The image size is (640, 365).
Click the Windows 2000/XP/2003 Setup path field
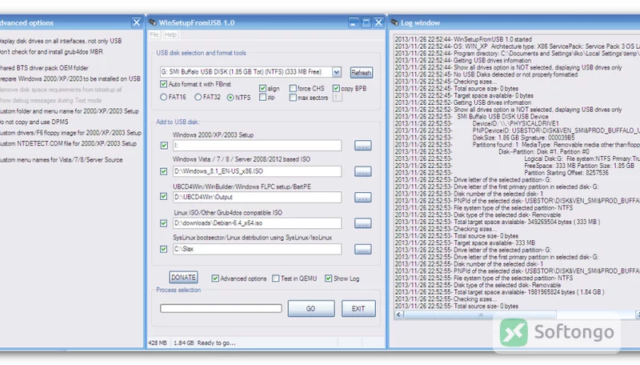(x=257, y=146)
